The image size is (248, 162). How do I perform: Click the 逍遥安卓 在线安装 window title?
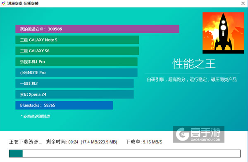[23, 3]
